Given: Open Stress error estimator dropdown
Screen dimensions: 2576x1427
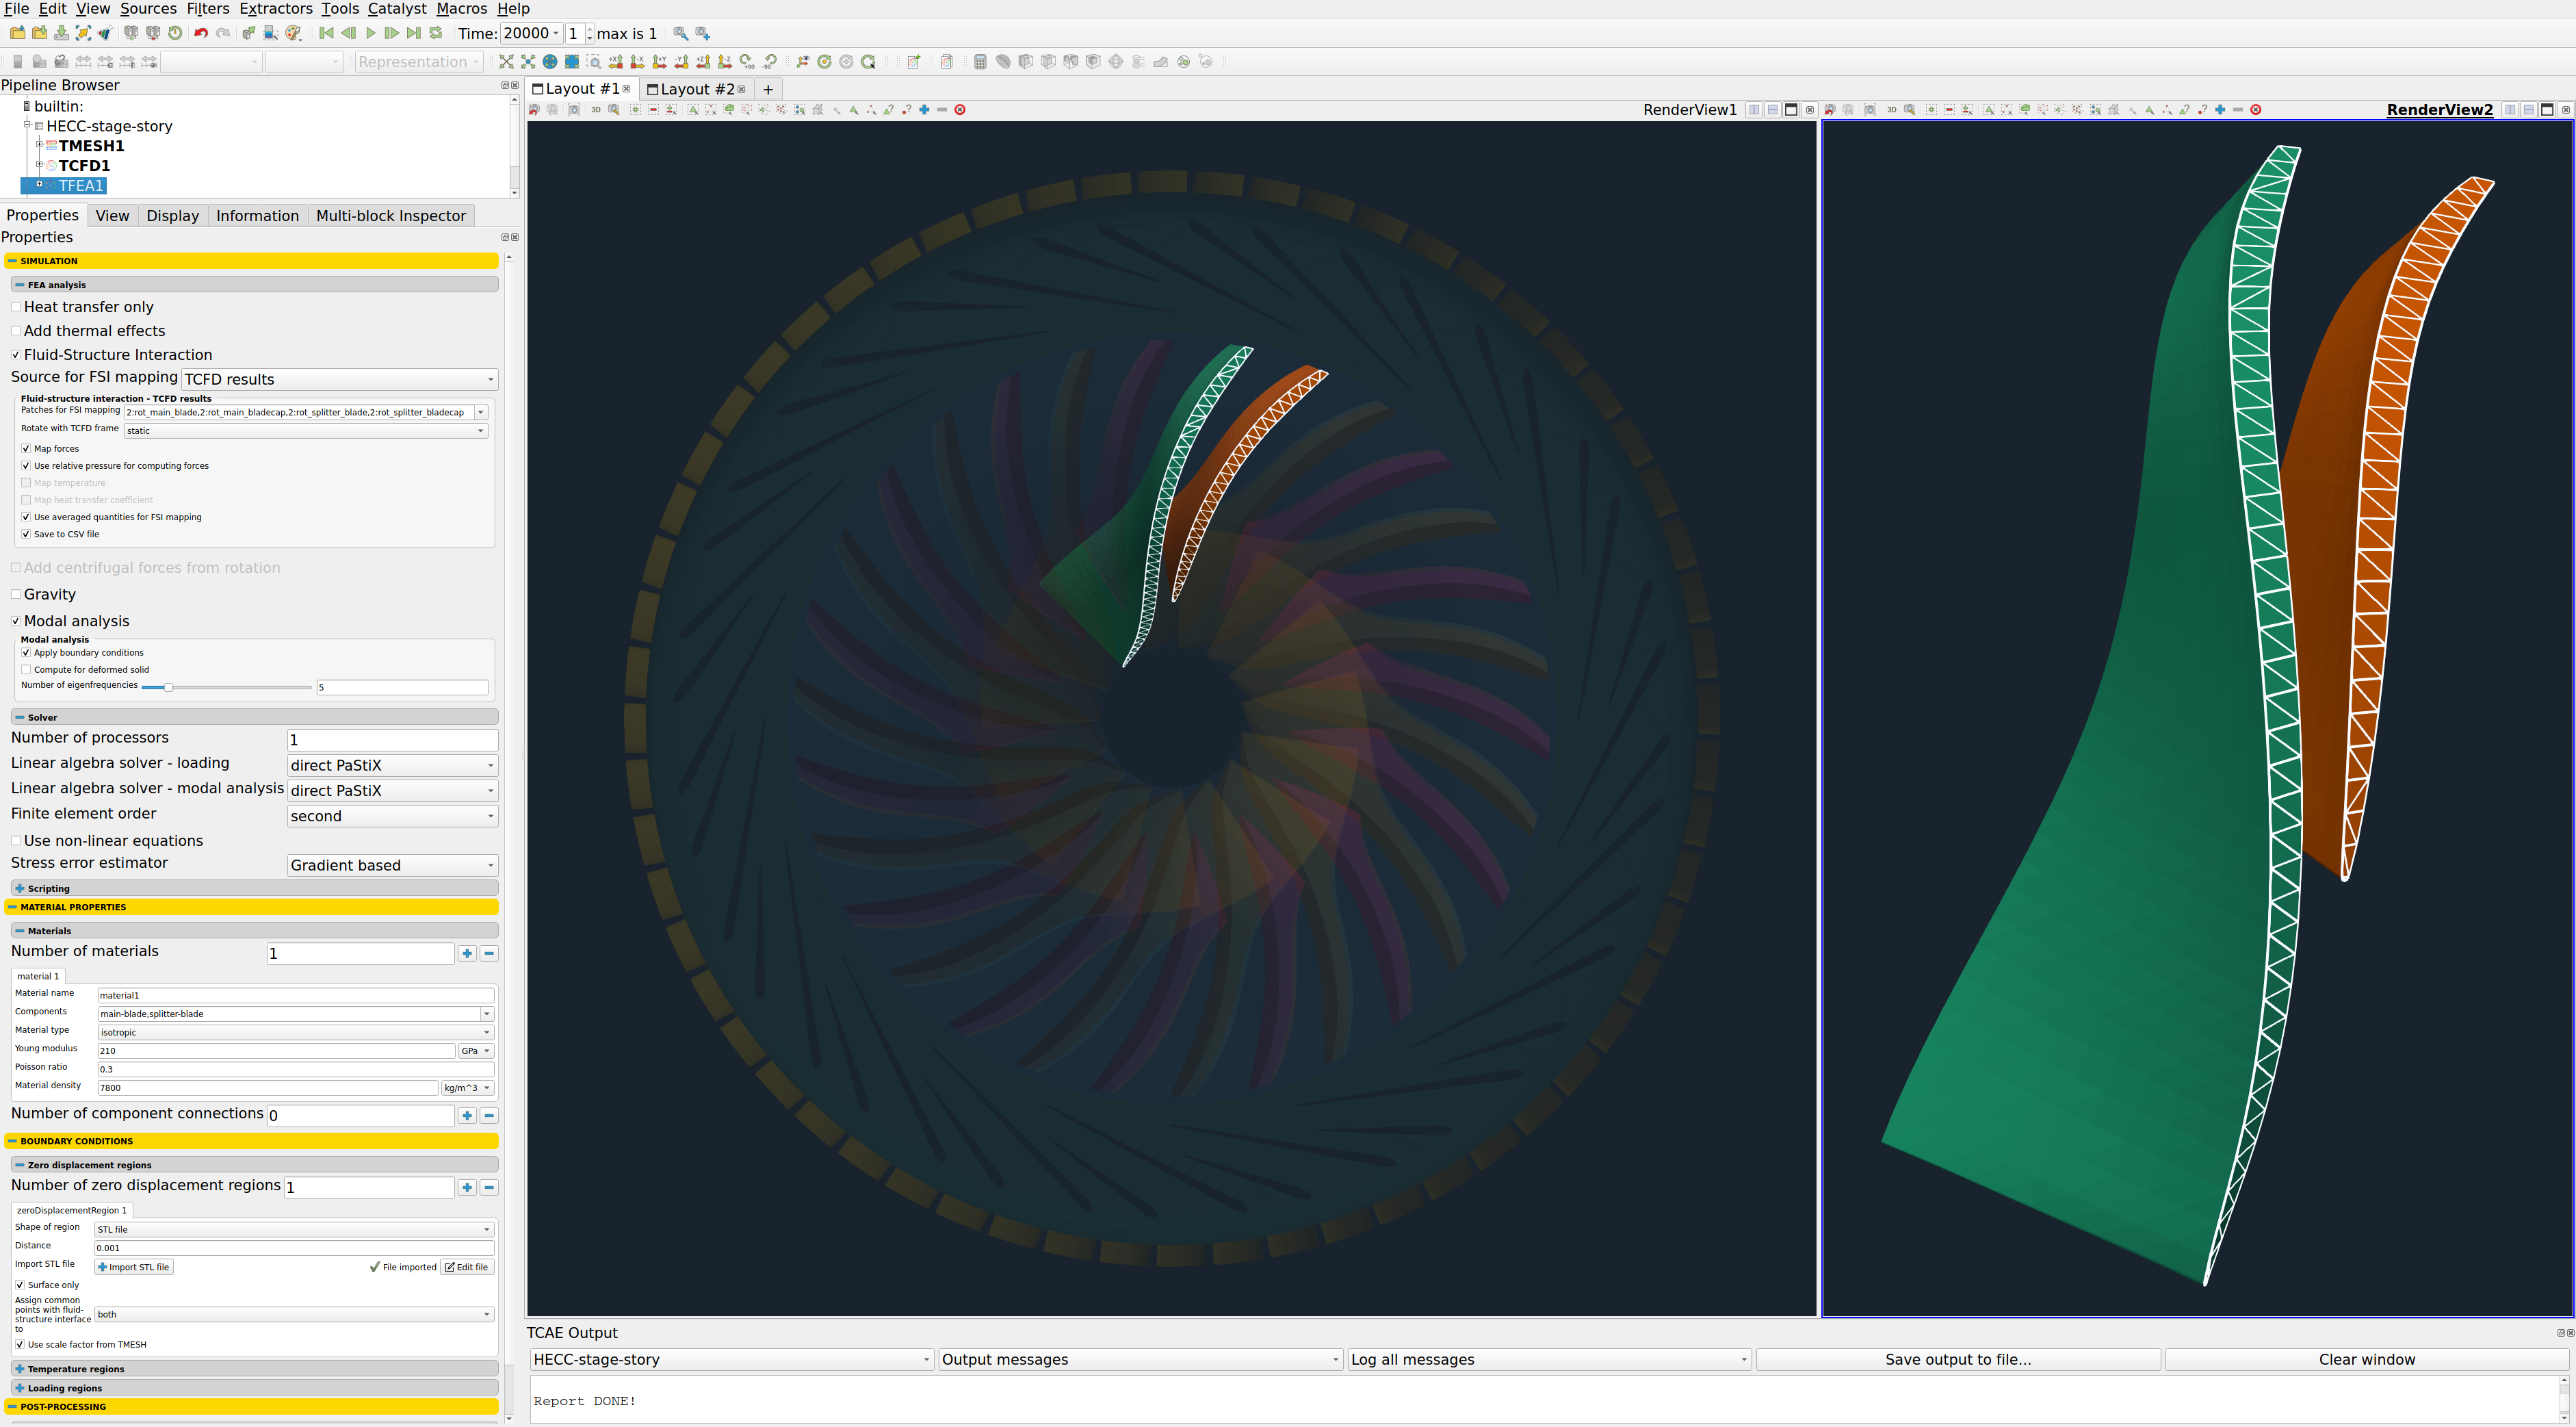Looking at the screenshot, I should point(392,866).
